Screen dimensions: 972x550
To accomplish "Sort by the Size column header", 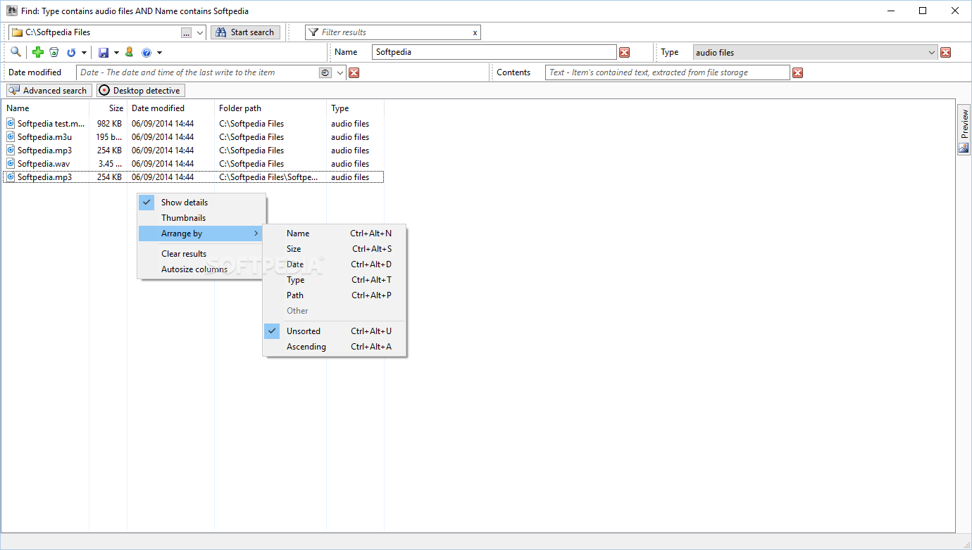I will tap(108, 108).
